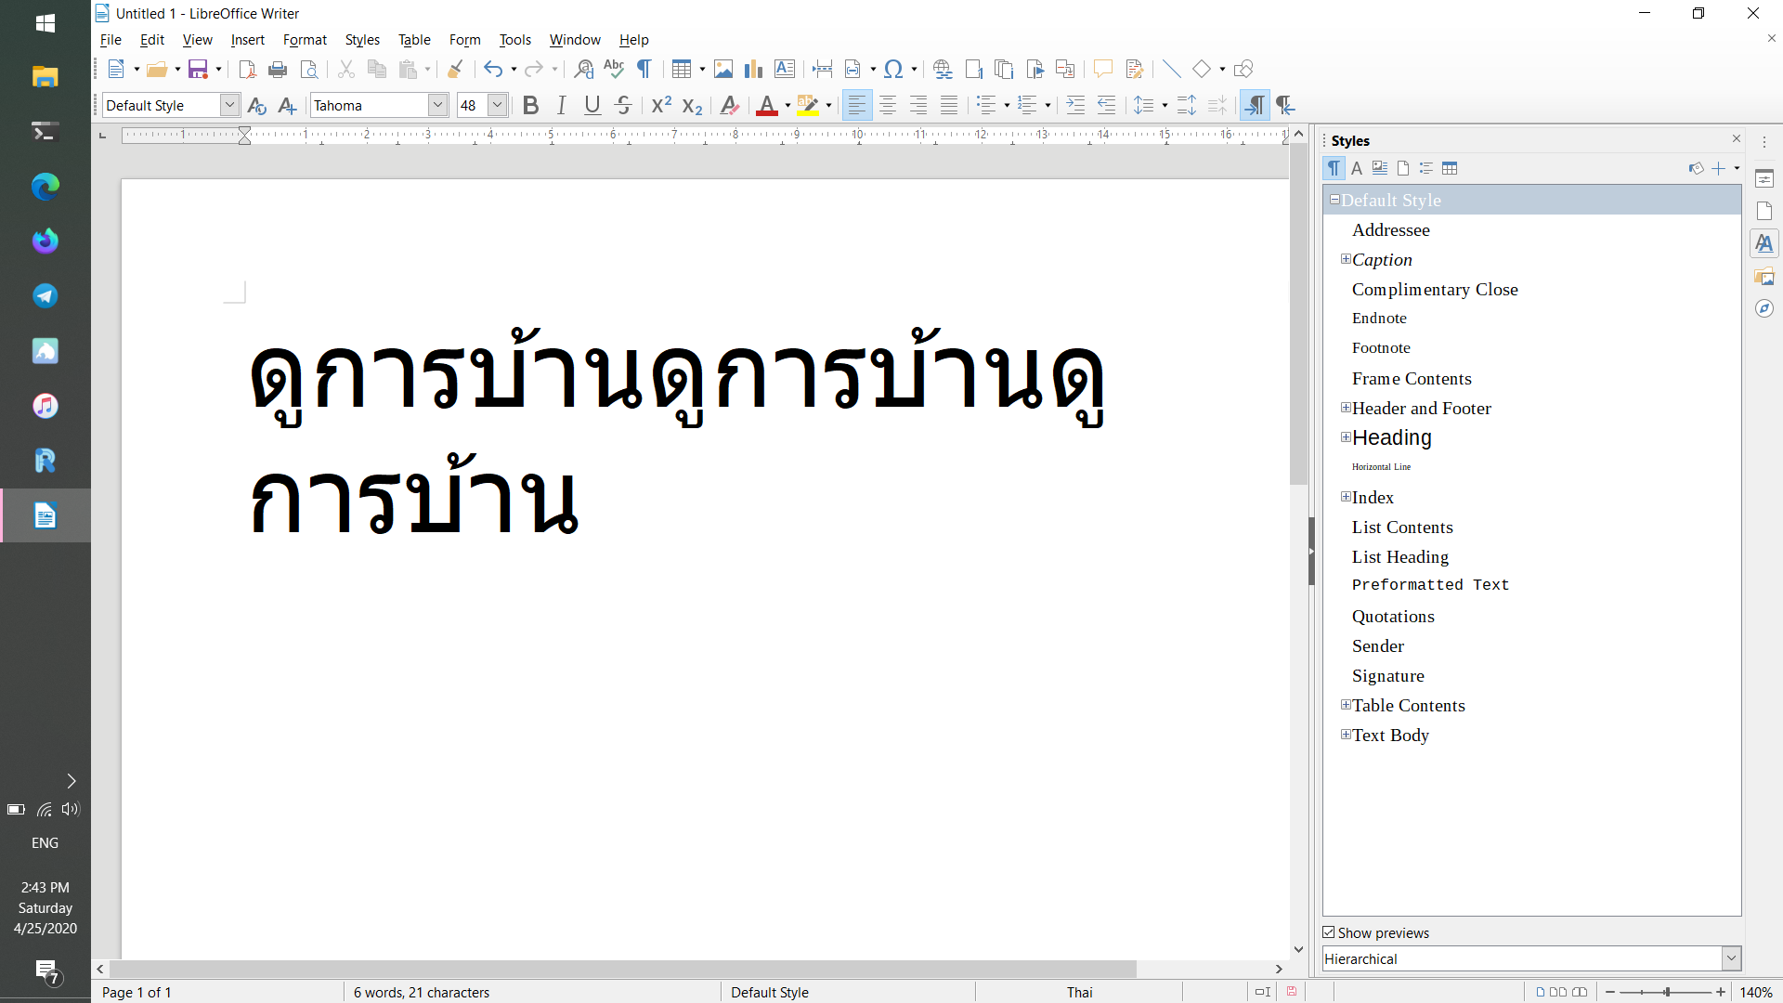Image resolution: width=1783 pixels, height=1003 pixels.
Task: Open the Hierarchical style filter dropdown
Action: 1731,958
